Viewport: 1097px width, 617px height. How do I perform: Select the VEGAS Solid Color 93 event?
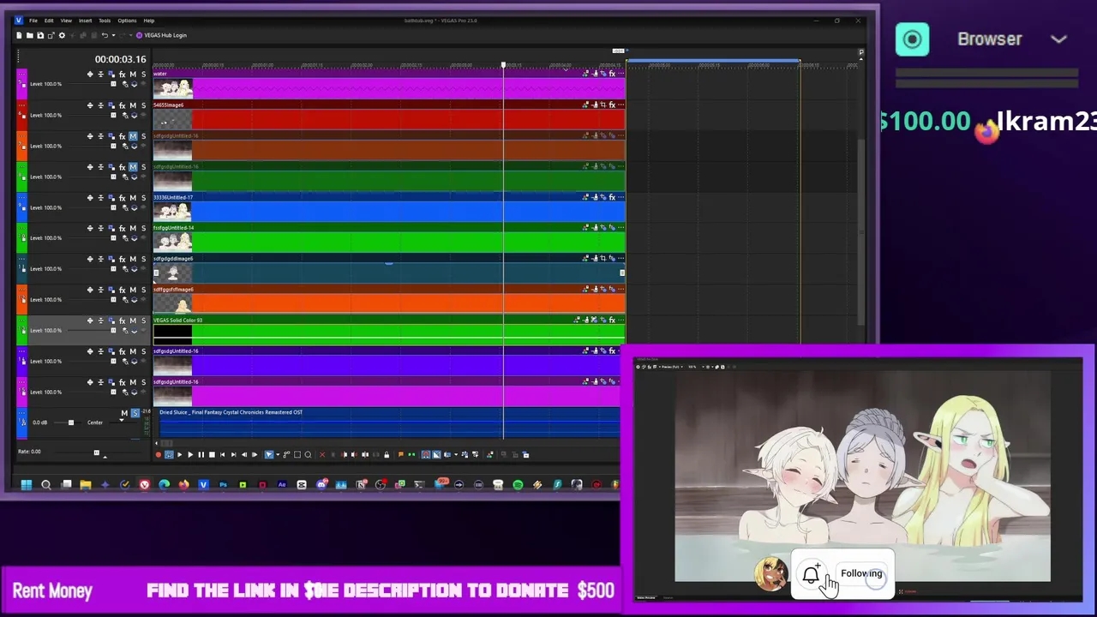[x=389, y=330]
